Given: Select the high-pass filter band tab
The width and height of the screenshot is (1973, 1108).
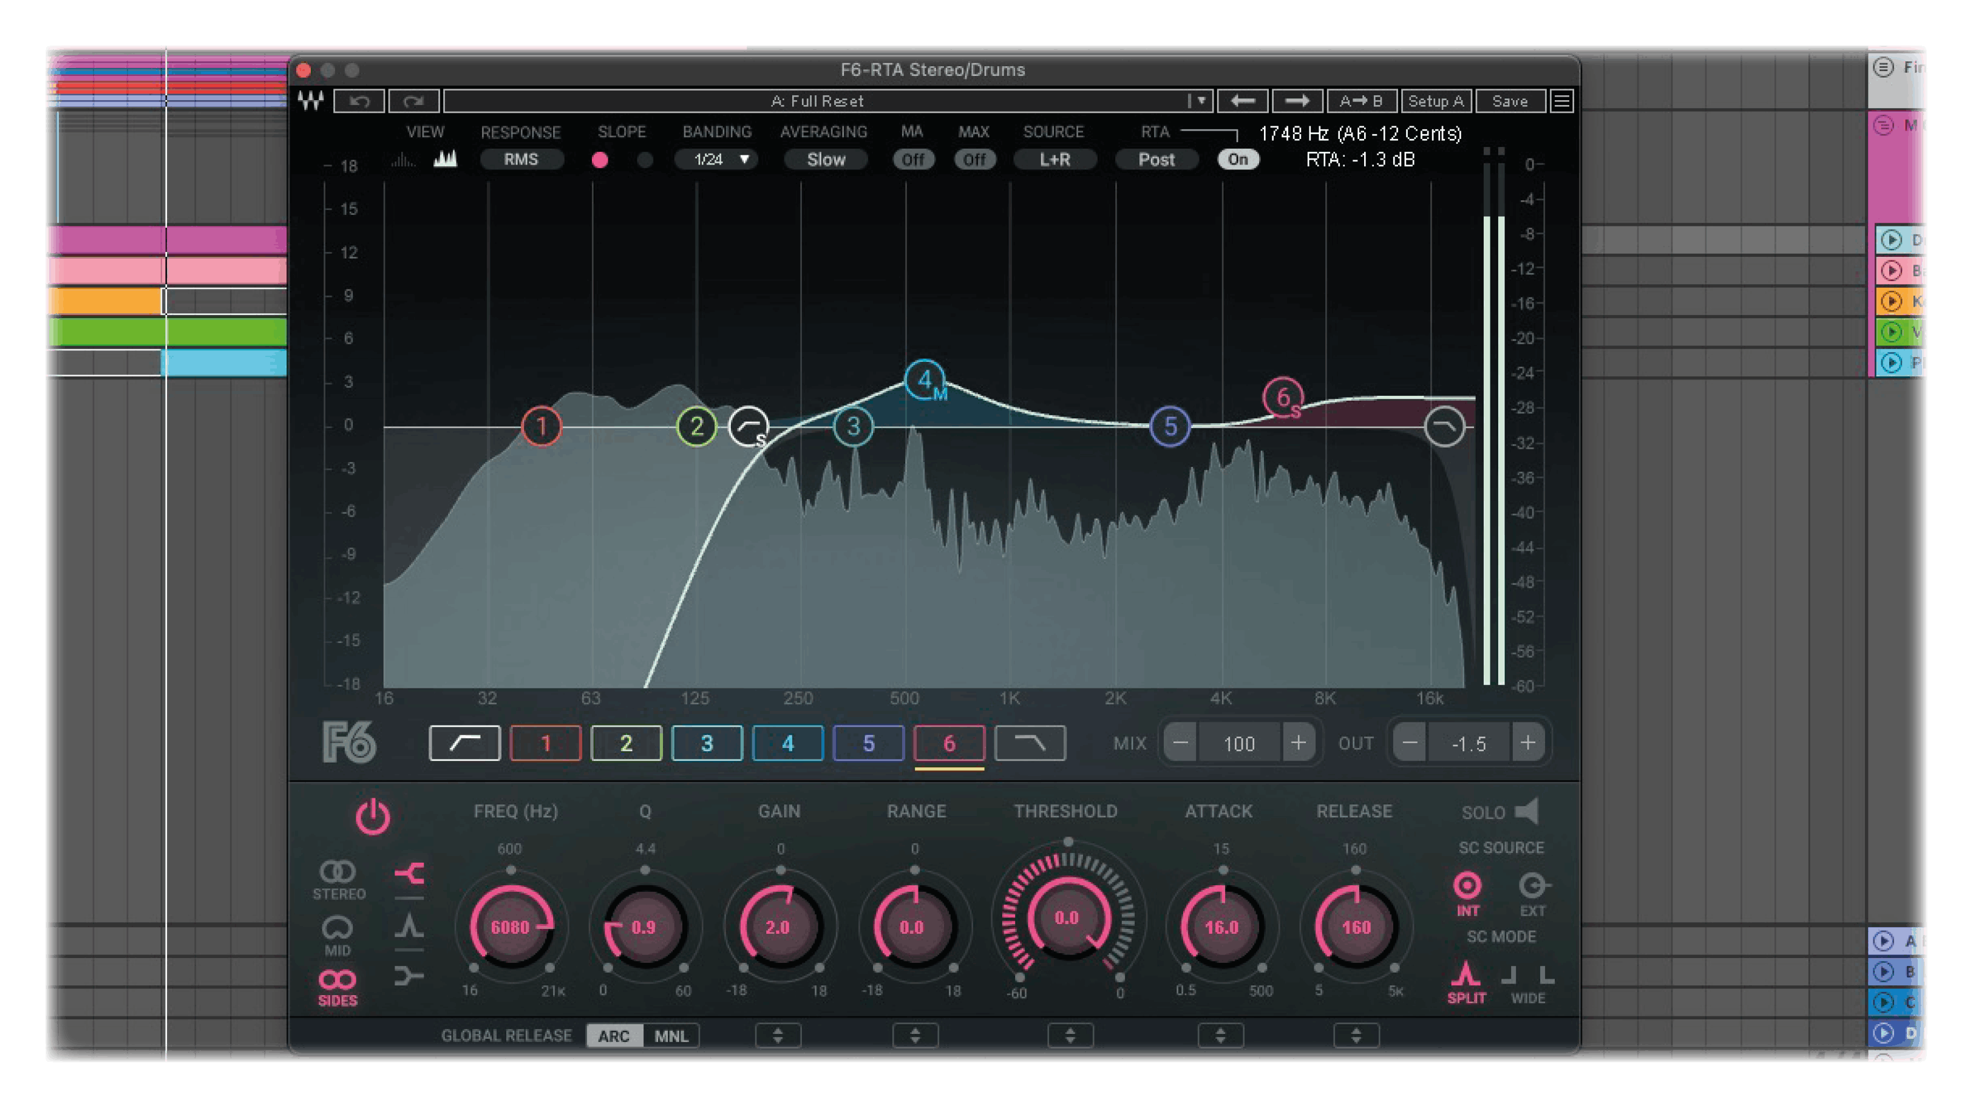Looking at the screenshot, I should pos(465,743).
